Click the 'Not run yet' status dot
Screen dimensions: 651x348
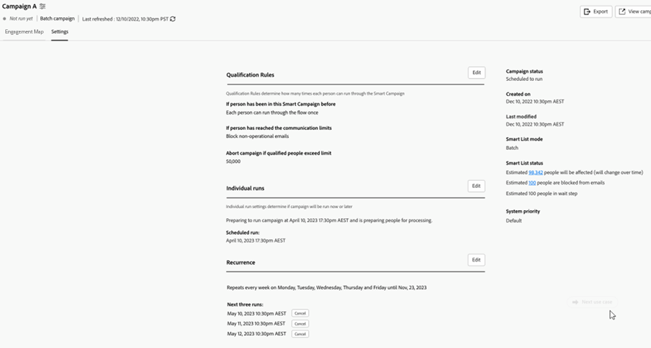coord(5,19)
